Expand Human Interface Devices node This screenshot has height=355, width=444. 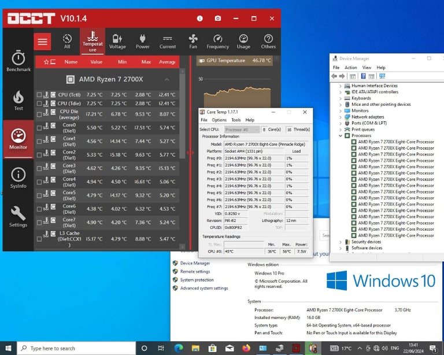coord(341,86)
